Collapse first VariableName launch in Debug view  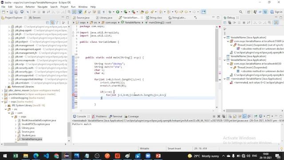click(x=225, y=37)
